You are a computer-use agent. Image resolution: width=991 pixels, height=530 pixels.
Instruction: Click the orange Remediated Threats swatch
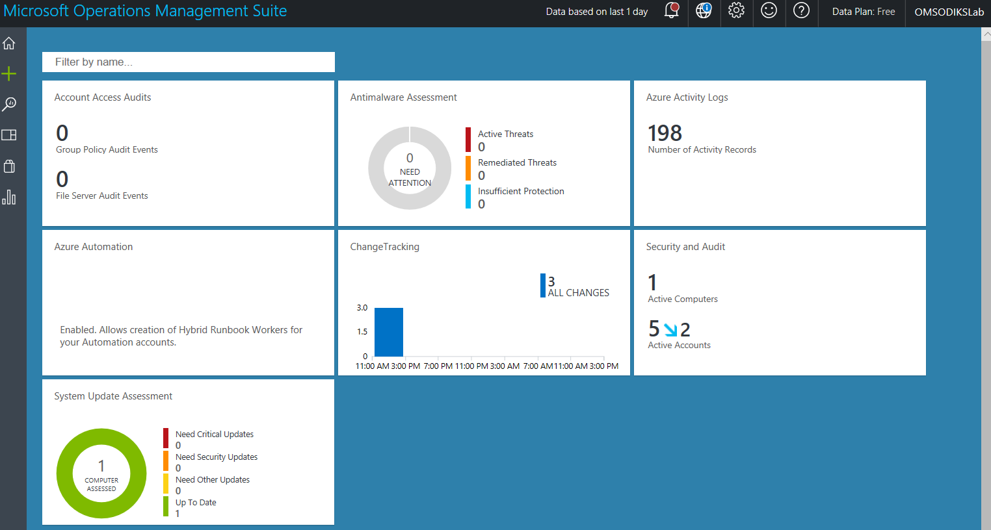pos(468,168)
